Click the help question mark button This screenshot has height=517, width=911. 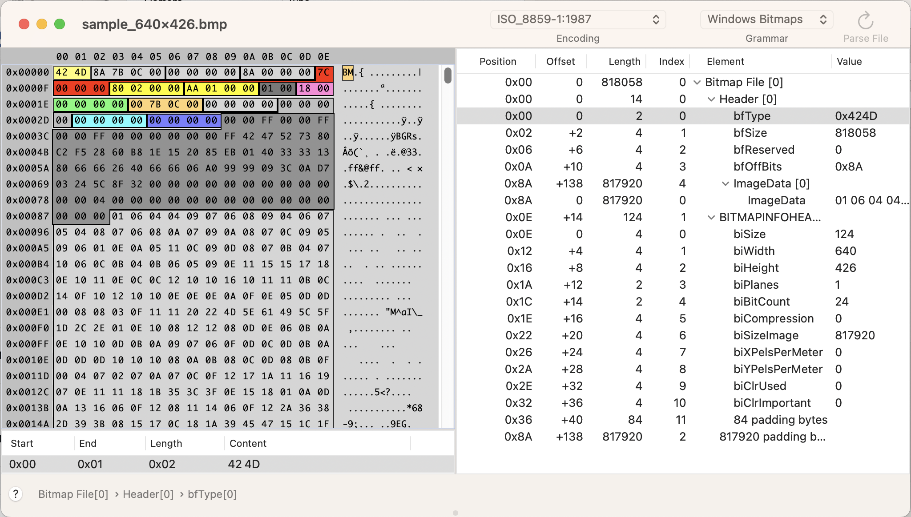(16, 494)
